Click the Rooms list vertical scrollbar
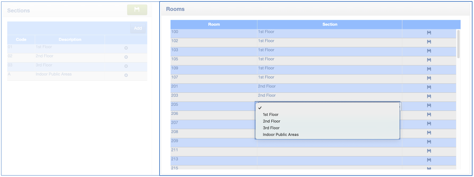The width and height of the screenshot is (474, 177). coord(458,44)
